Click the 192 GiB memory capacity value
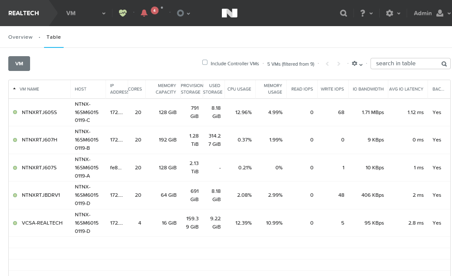 coord(167,140)
